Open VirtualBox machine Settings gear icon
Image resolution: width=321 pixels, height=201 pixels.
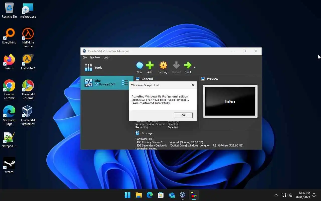163,68
